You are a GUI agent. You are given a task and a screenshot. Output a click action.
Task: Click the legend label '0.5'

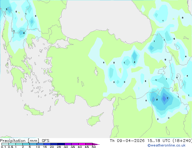coord(11,147)
